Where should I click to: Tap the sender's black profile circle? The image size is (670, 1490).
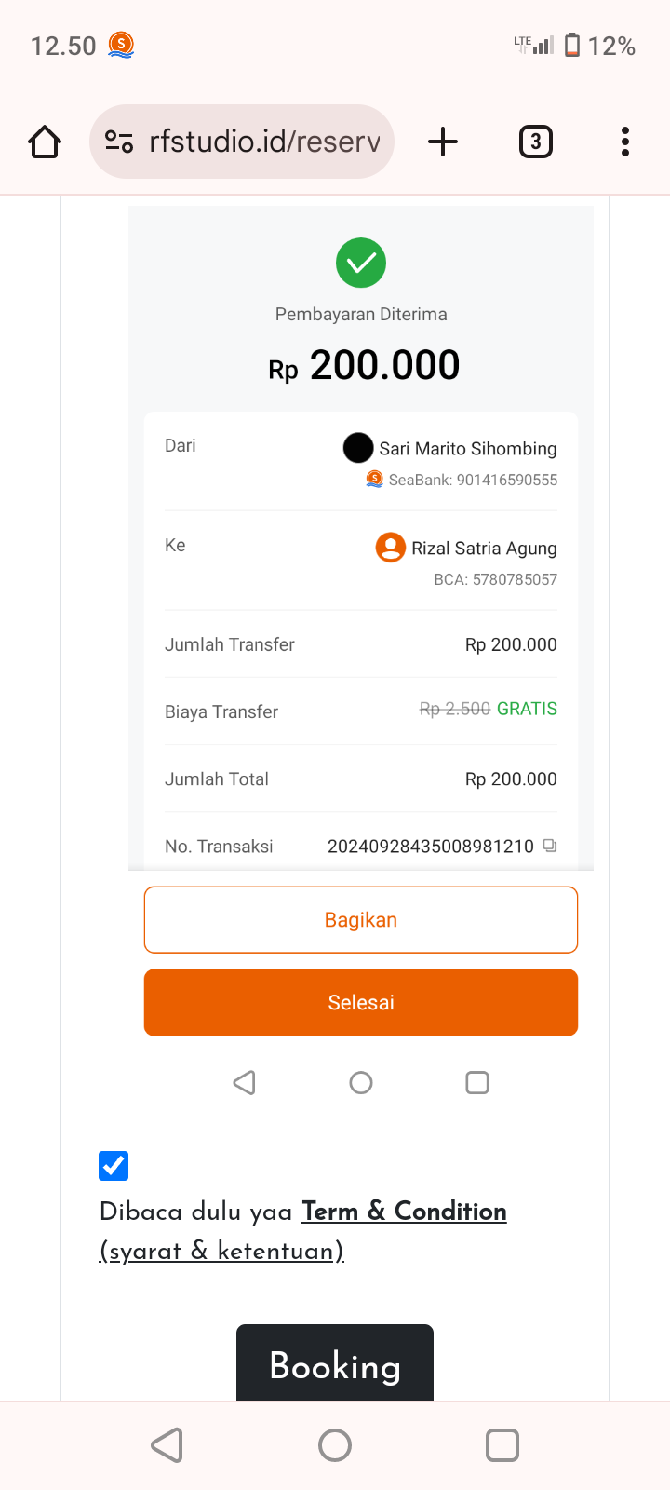[x=358, y=448]
